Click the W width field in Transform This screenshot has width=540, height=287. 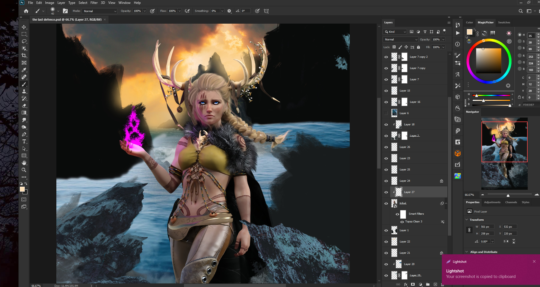(x=487, y=227)
